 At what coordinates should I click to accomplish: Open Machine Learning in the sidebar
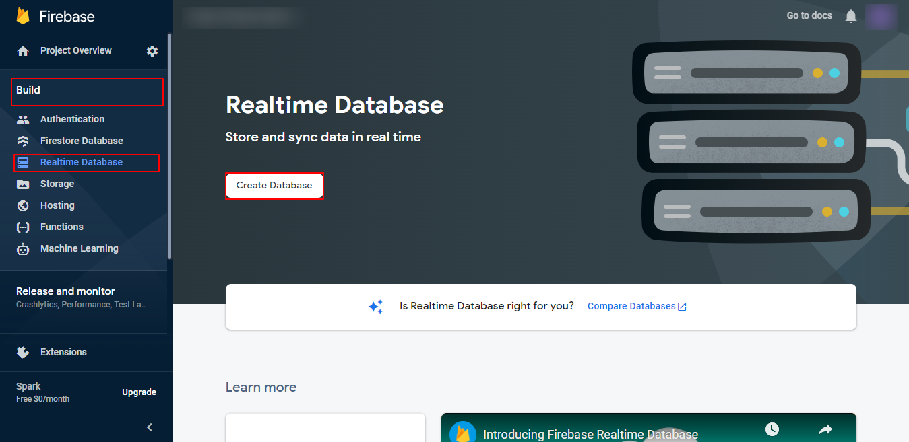click(x=80, y=249)
